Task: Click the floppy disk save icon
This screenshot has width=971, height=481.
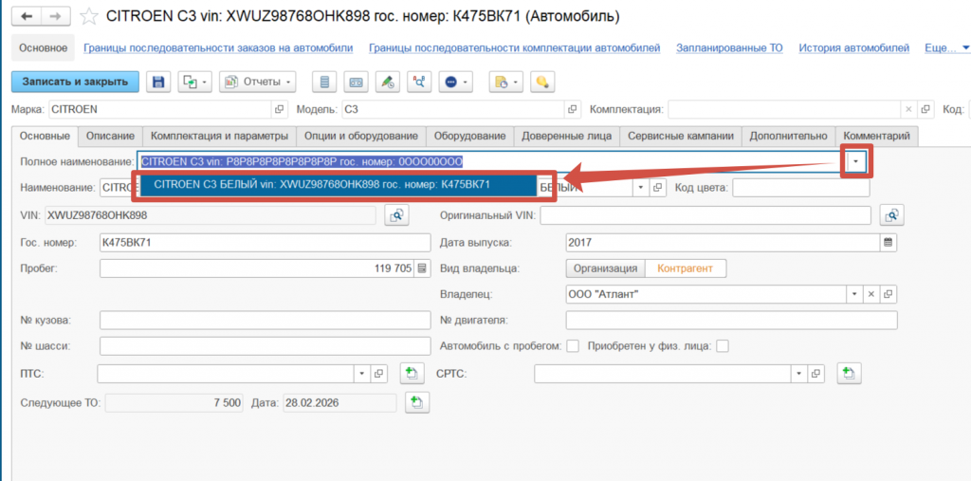Action: (158, 82)
